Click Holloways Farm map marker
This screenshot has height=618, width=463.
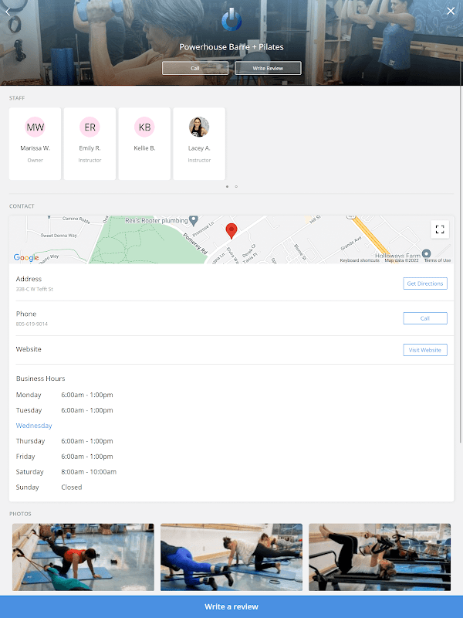point(426,254)
